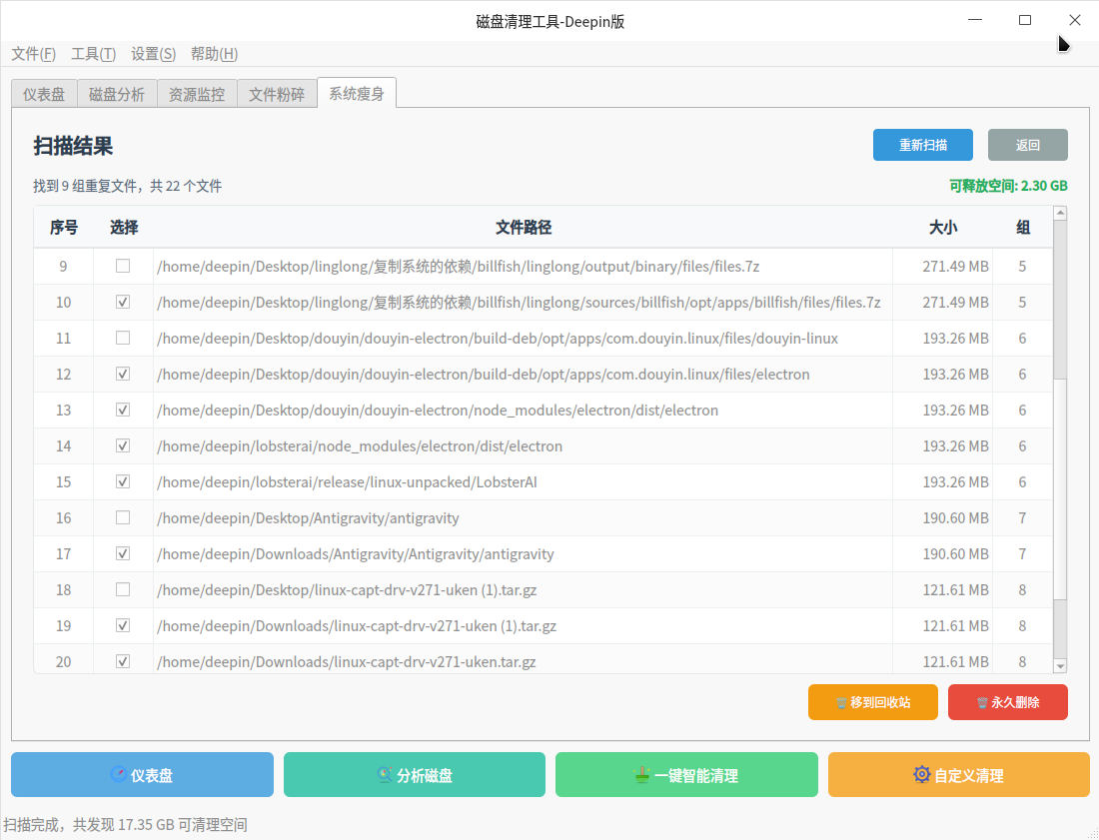The width and height of the screenshot is (1099, 840).
Task: Click the 返回 button
Action: click(1028, 145)
